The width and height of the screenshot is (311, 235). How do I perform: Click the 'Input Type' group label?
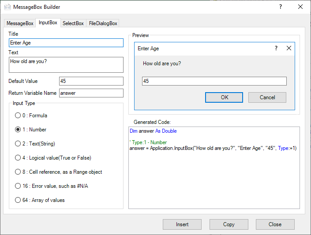tap(24, 103)
